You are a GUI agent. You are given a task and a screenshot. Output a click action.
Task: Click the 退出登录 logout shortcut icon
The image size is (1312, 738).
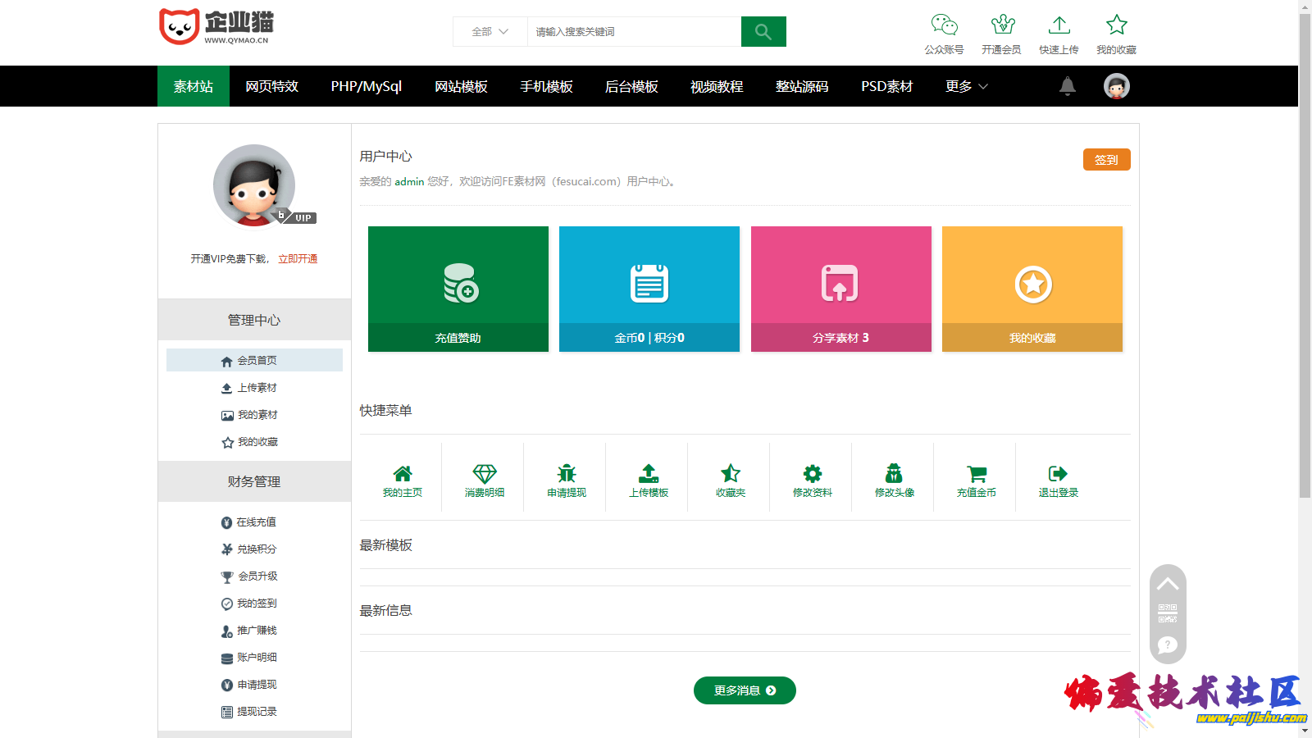pyautogui.click(x=1058, y=474)
